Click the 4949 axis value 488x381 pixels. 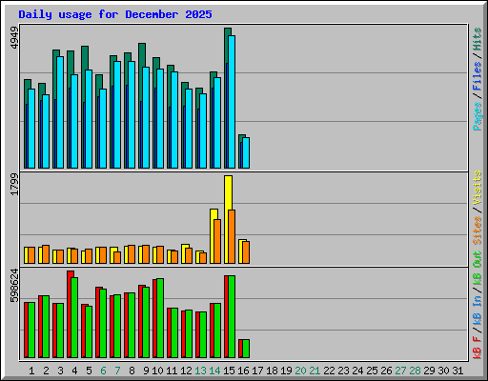coord(14,38)
